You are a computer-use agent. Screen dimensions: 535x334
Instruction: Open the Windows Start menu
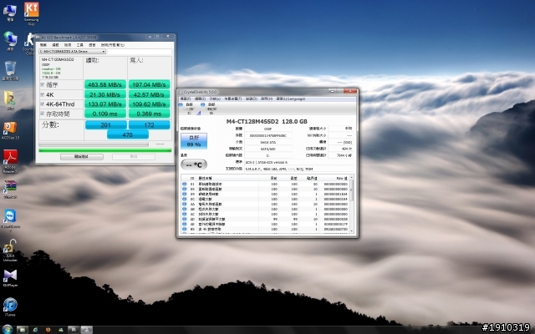tap(7, 329)
